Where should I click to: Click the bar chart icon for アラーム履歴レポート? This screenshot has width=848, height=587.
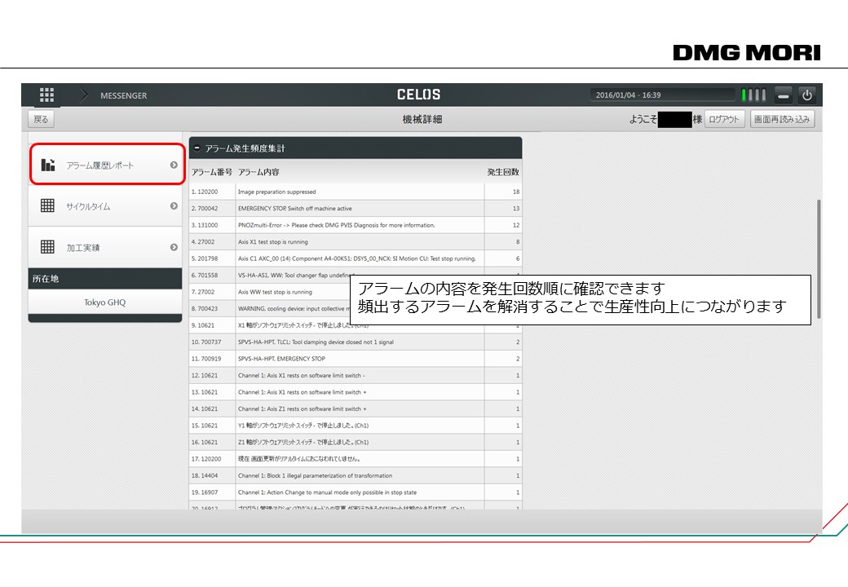pyautogui.click(x=47, y=165)
